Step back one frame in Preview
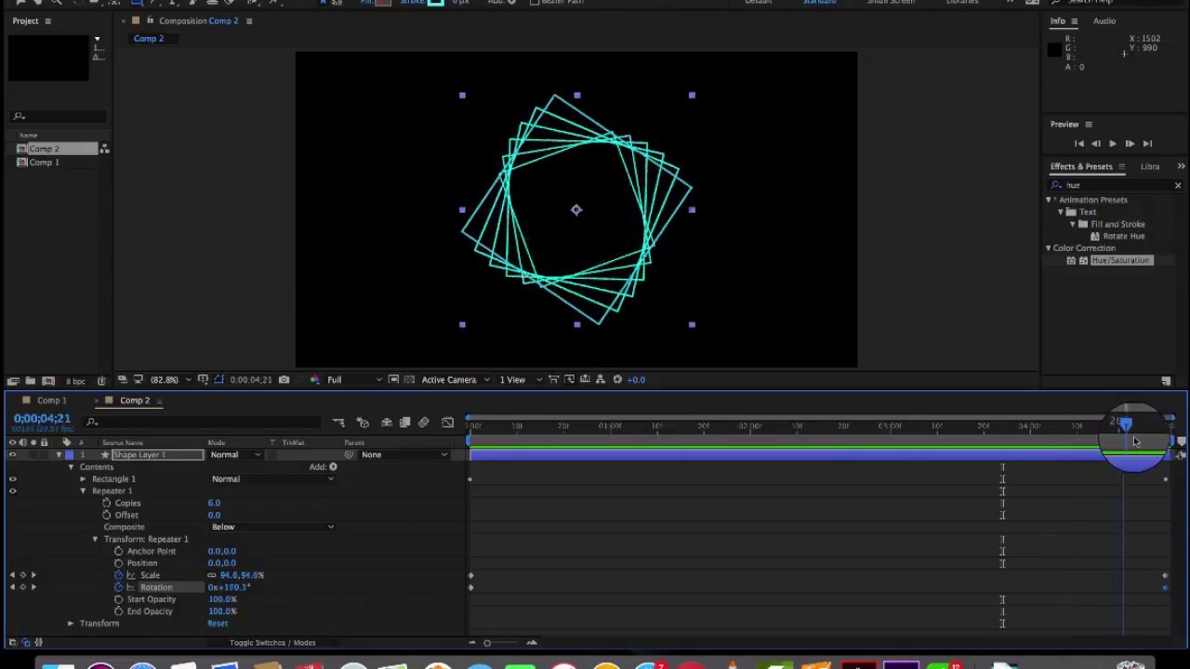 [x=1095, y=144]
